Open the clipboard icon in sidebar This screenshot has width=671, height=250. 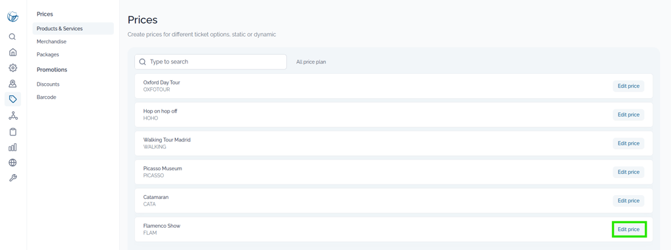click(x=13, y=131)
